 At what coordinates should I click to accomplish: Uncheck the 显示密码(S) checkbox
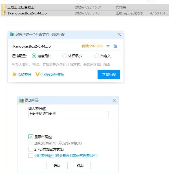pyautogui.click(x=31, y=137)
